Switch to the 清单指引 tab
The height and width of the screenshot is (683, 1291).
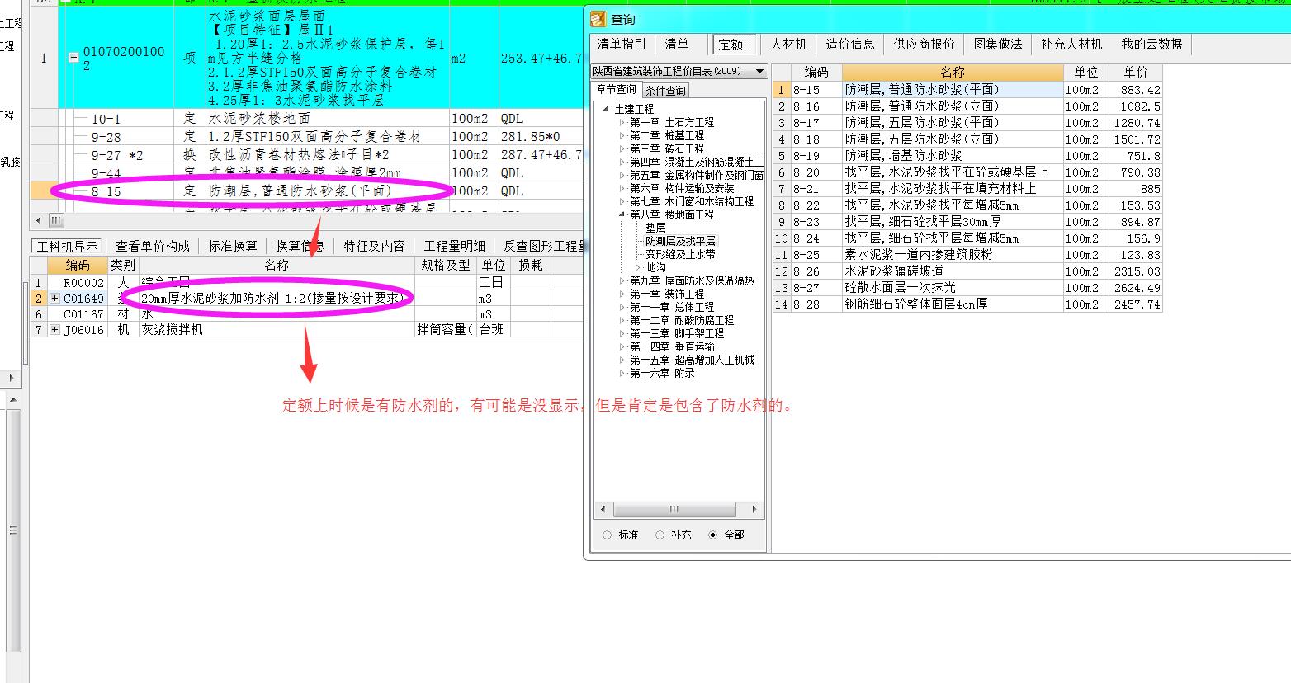pyautogui.click(x=622, y=44)
